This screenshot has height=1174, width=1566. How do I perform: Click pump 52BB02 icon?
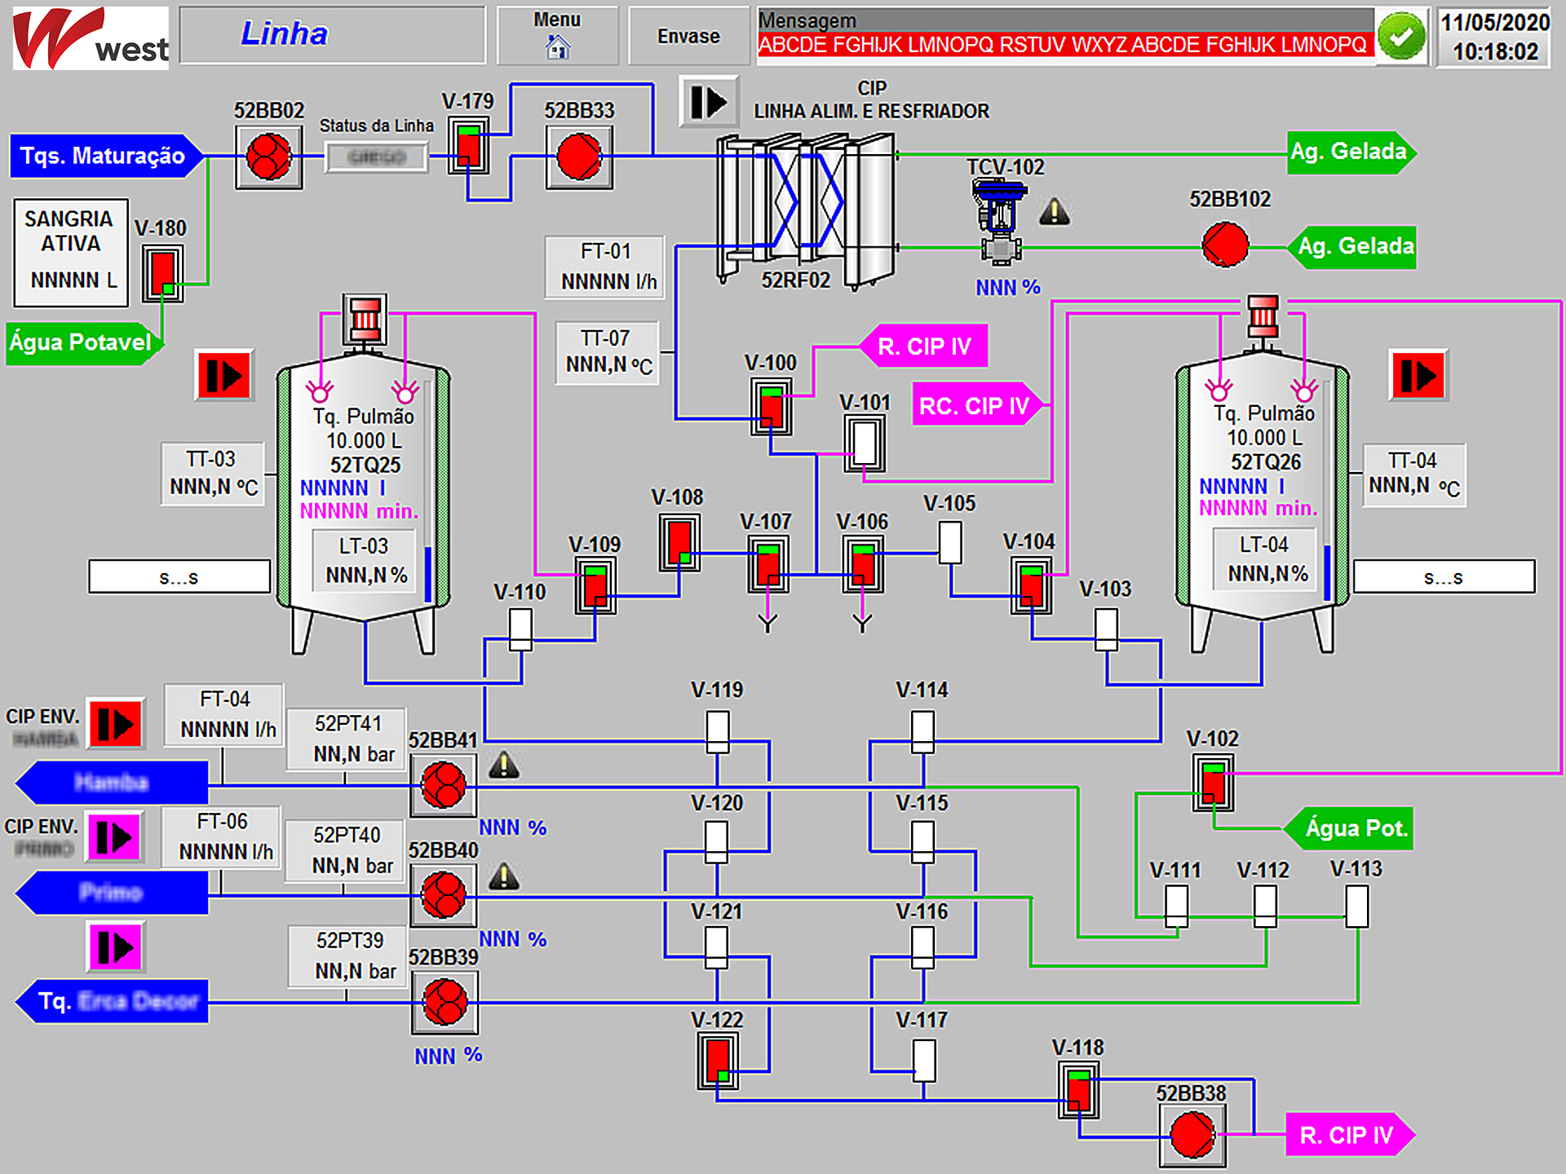pyautogui.click(x=268, y=157)
